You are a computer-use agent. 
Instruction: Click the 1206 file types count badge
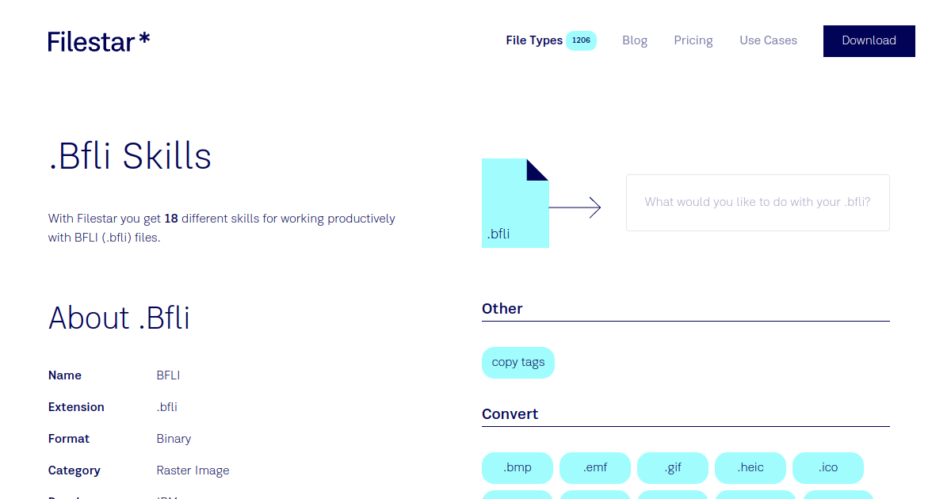[582, 40]
